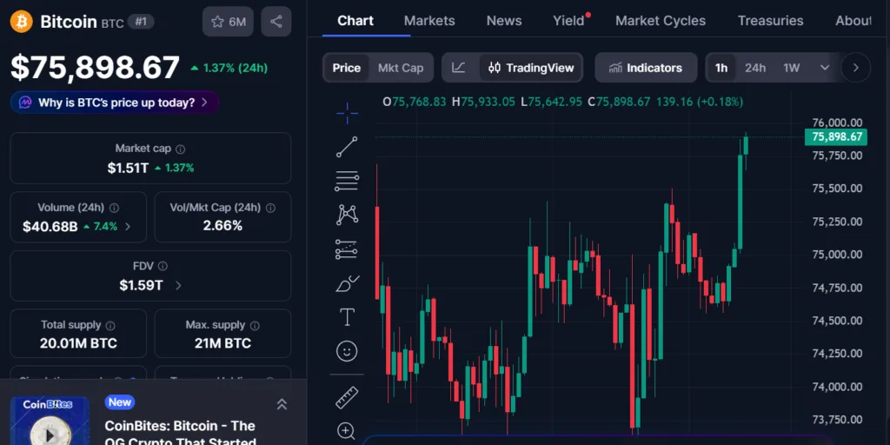Screen dimensions: 890x445
Task: Expand the FDV details chevron
Action: 178,285
